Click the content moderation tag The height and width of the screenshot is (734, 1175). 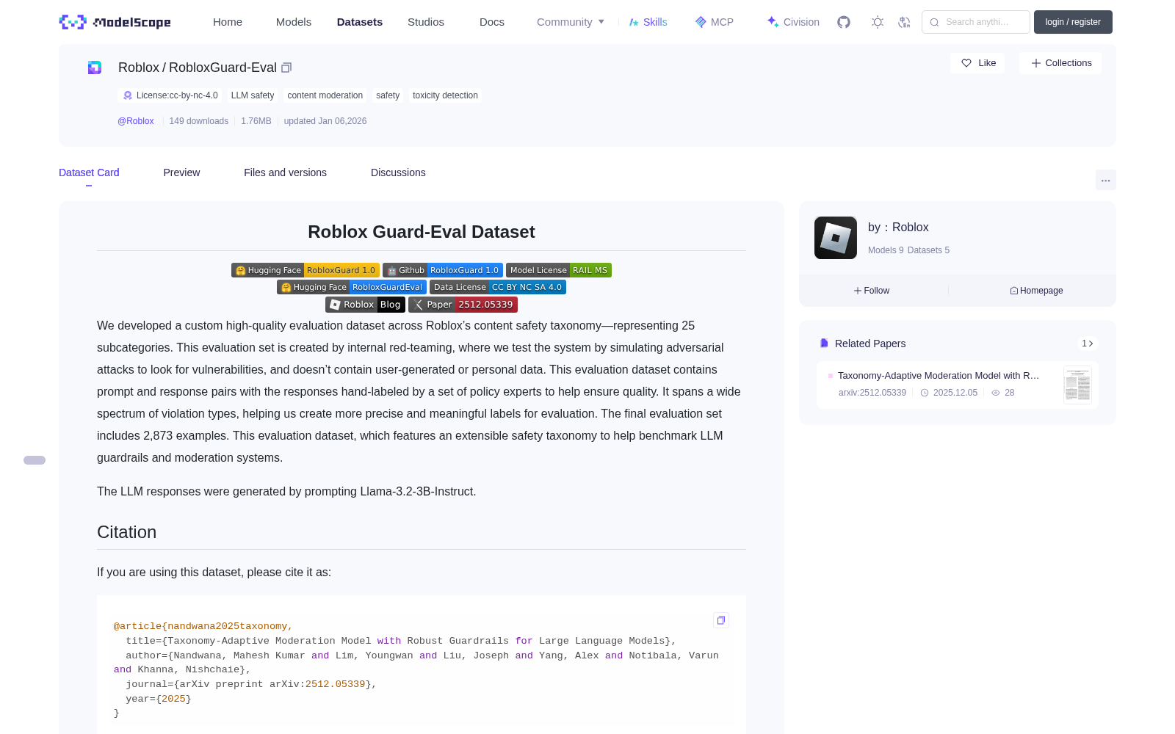[325, 95]
